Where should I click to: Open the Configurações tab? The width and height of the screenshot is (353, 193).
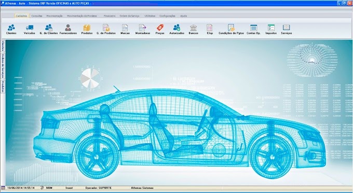coord(167,16)
